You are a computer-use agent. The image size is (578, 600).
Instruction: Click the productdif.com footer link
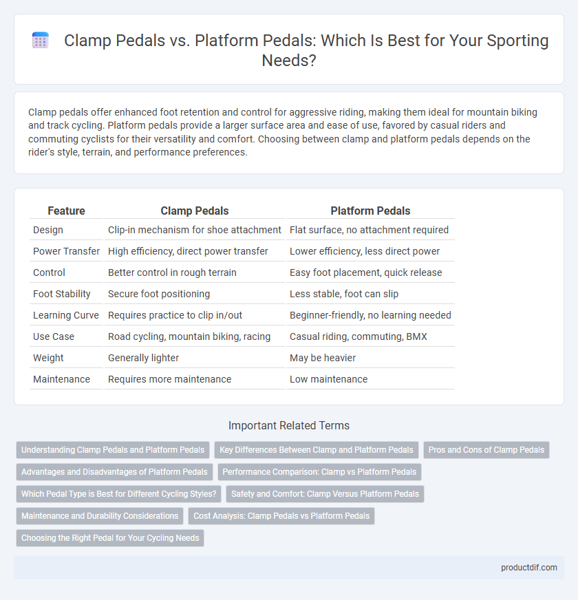(x=529, y=568)
